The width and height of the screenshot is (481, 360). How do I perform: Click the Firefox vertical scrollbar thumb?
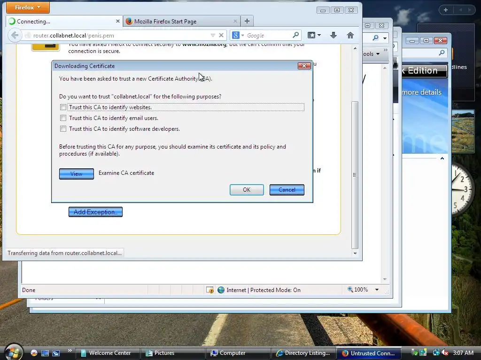355,174
